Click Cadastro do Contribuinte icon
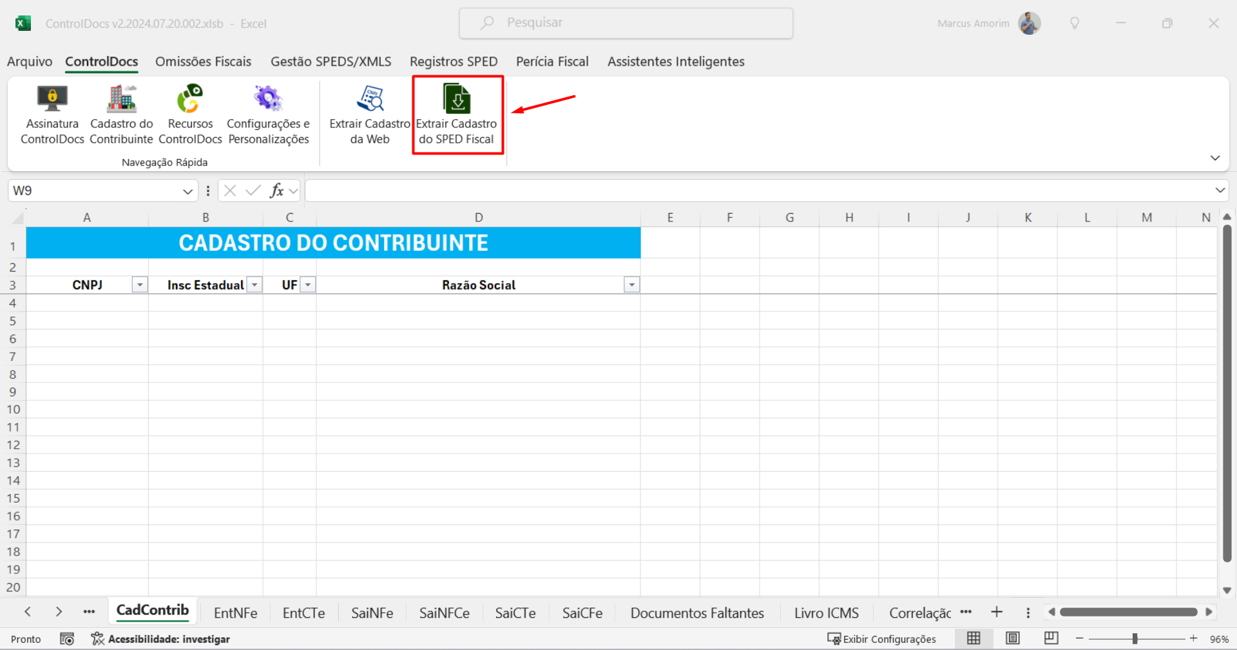The width and height of the screenshot is (1237, 650). [x=121, y=100]
